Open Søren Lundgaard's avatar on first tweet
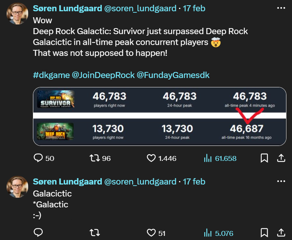Viewport: 292px width, 240px height. (x=17, y=14)
